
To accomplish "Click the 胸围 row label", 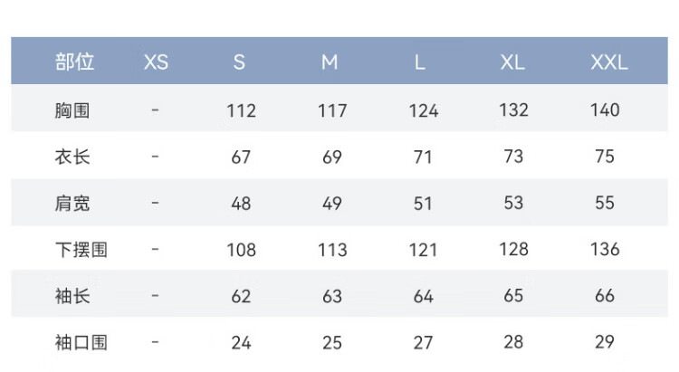I will [72, 110].
